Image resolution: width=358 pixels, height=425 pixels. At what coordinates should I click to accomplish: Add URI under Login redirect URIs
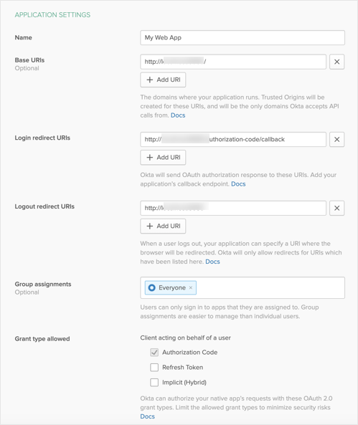pyautogui.click(x=163, y=158)
